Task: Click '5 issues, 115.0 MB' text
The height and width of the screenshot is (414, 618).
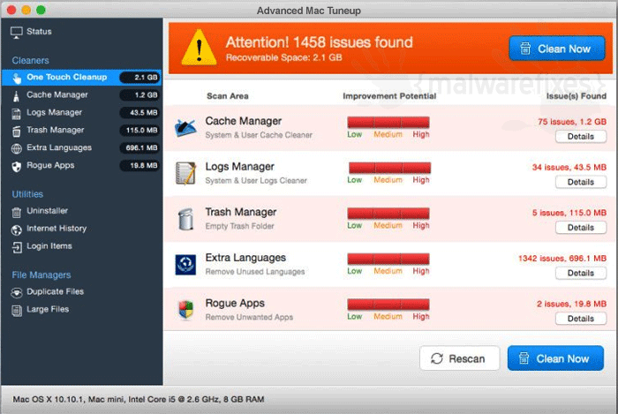Action: [569, 213]
